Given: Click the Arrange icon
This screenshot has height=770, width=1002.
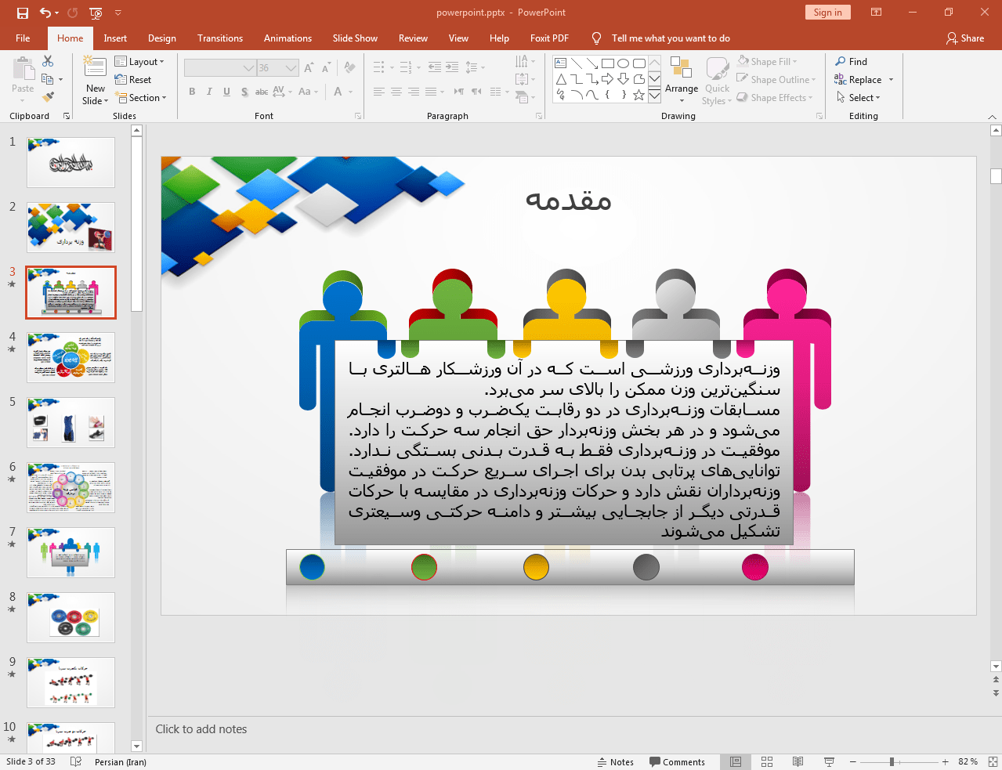Looking at the screenshot, I should click(x=681, y=68).
